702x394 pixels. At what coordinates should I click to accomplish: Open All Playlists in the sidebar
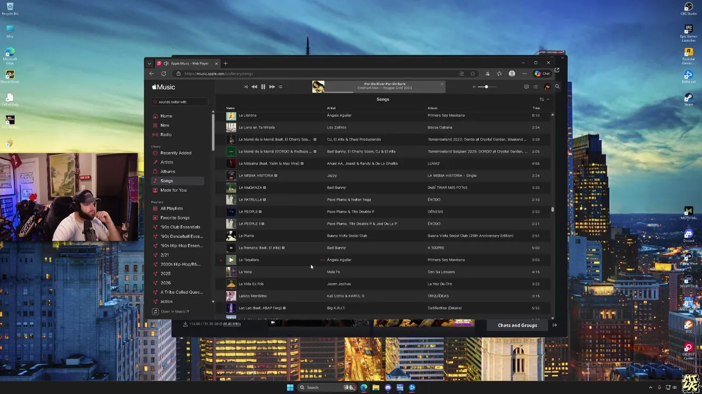click(x=172, y=208)
